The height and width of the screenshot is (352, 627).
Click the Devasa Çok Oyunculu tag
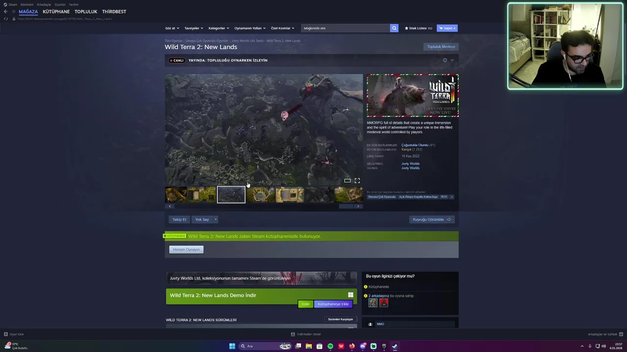pyautogui.click(x=382, y=197)
